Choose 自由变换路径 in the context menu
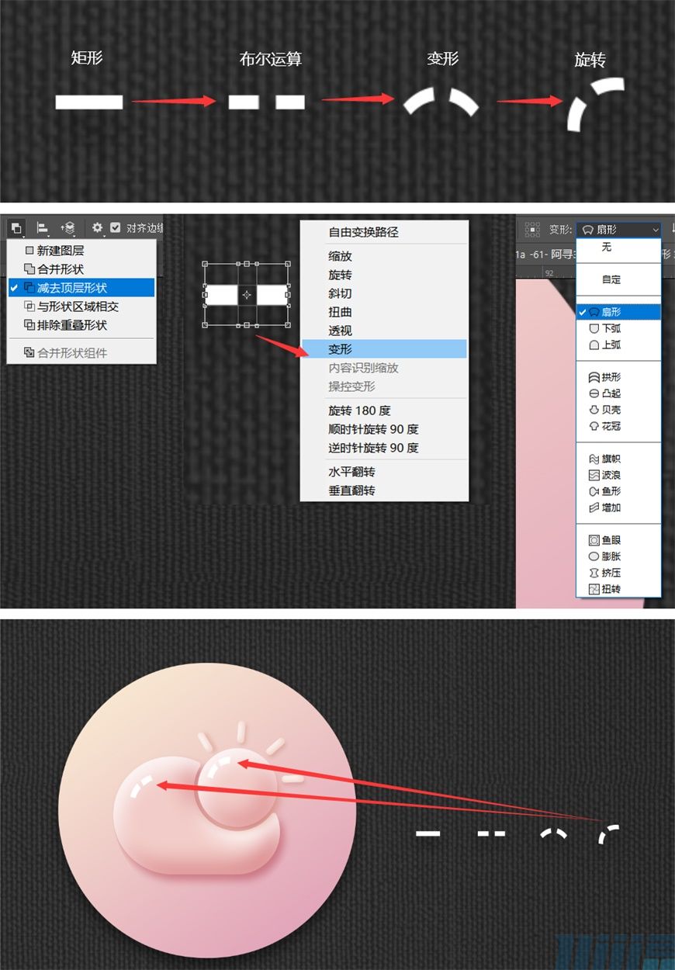The image size is (675, 970). coord(384,232)
